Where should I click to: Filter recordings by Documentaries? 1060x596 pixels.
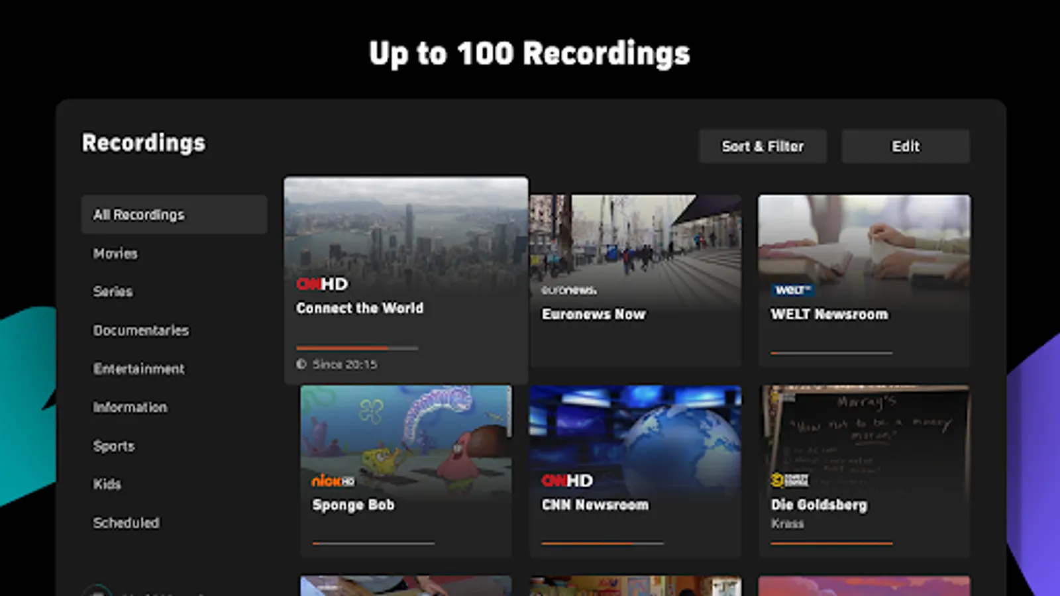click(141, 330)
